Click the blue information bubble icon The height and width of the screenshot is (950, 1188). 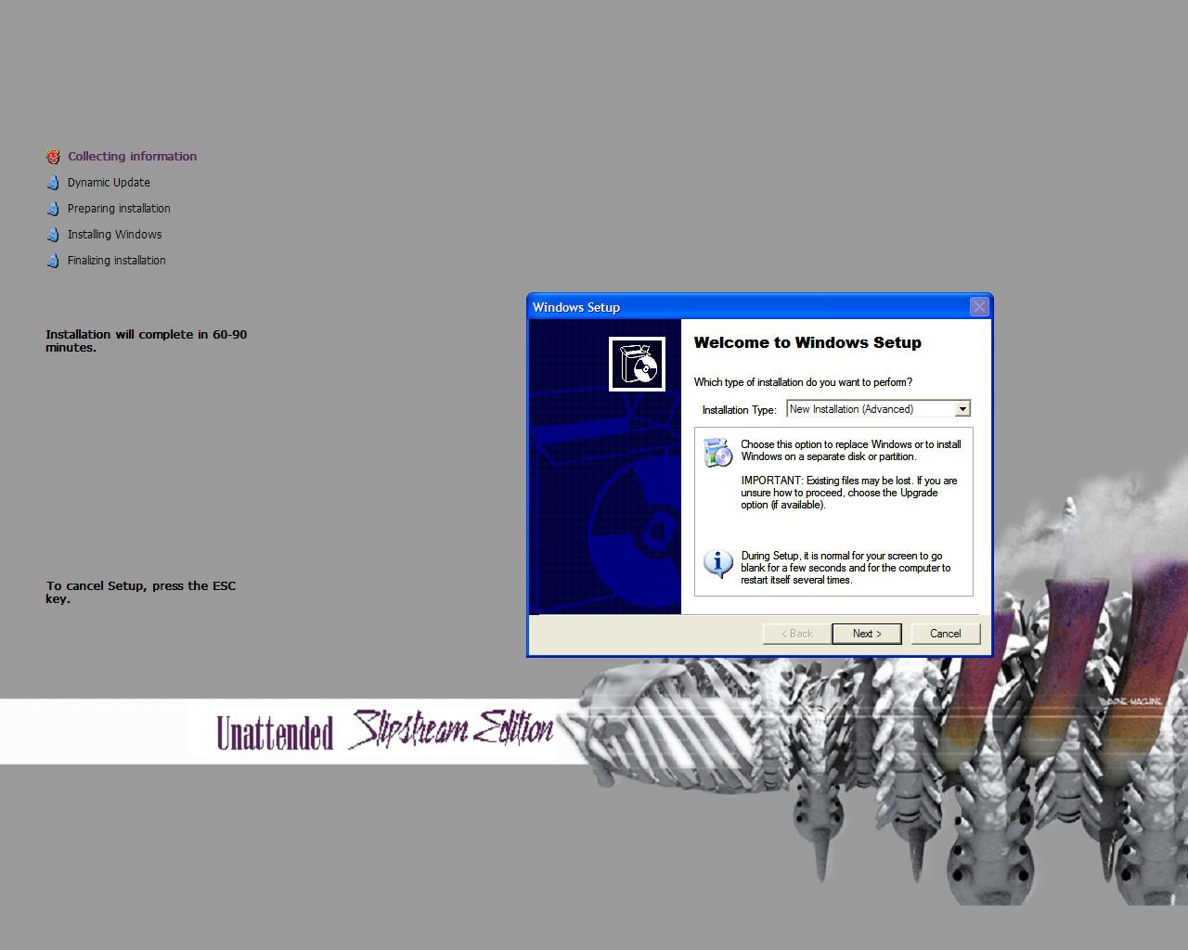pyautogui.click(x=717, y=563)
